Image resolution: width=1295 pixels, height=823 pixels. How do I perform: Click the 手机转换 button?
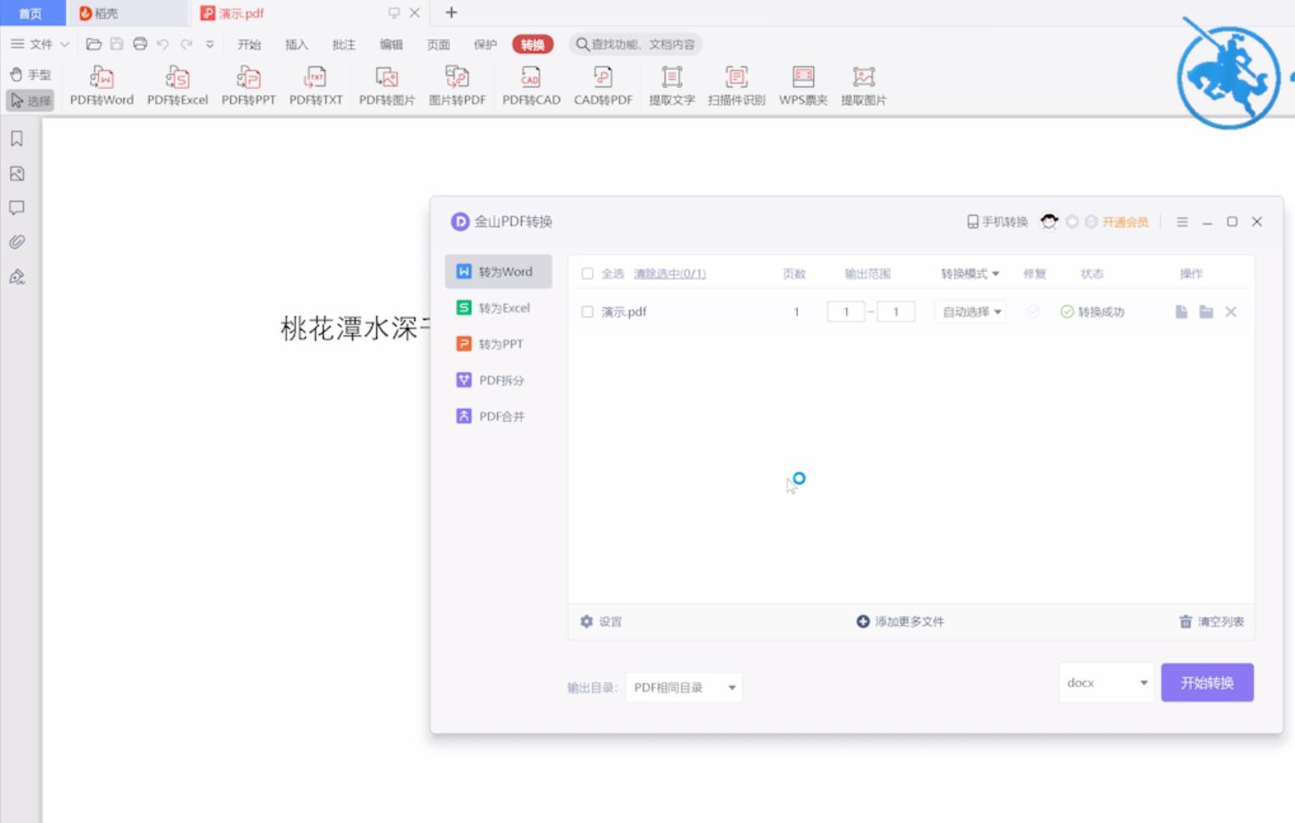click(x=998, y=222)
